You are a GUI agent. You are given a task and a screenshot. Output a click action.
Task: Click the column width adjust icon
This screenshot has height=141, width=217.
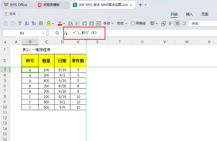pyautogui.click(x=78, y=23)
